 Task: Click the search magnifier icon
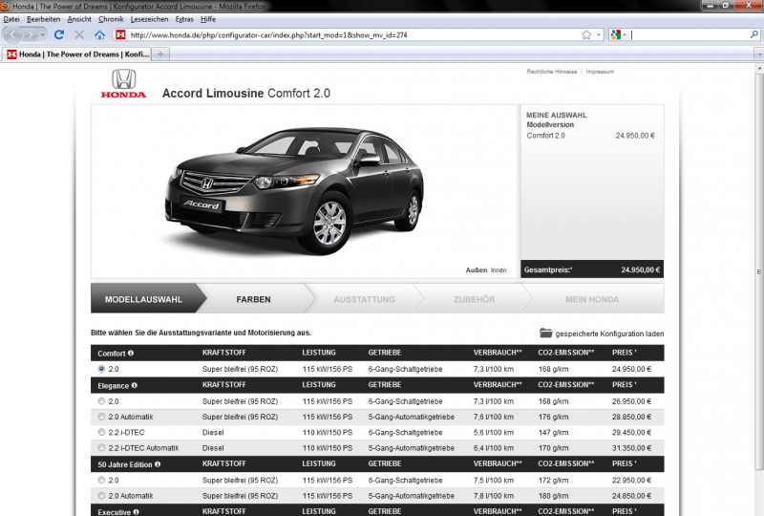pyautogui.click(x=753, y=34)
